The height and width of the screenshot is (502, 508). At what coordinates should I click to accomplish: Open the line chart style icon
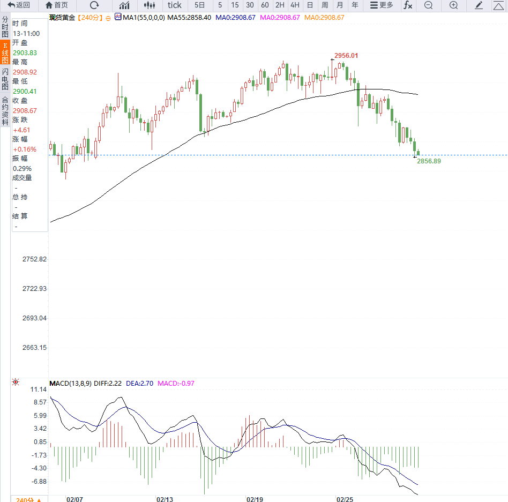coord(124,5)
